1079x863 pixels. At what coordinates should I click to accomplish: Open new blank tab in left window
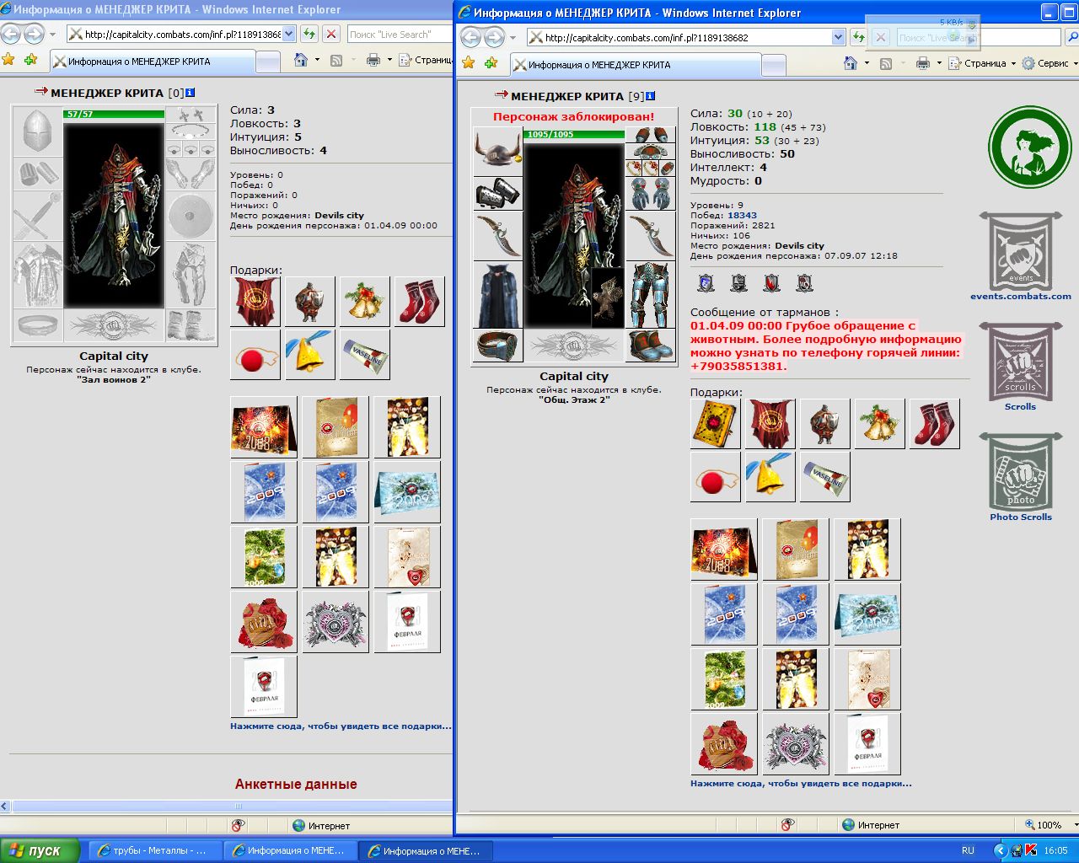tap(268, 62)
